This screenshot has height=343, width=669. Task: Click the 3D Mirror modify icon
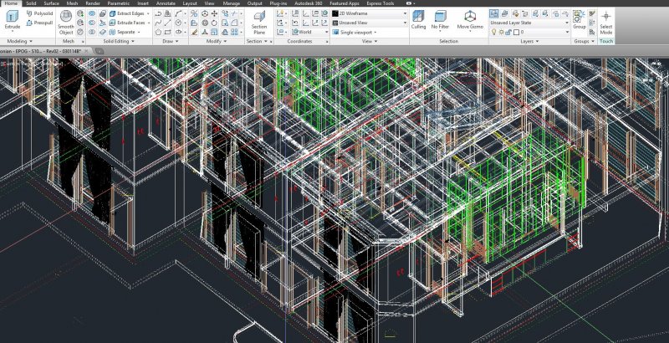pos(194,13)
